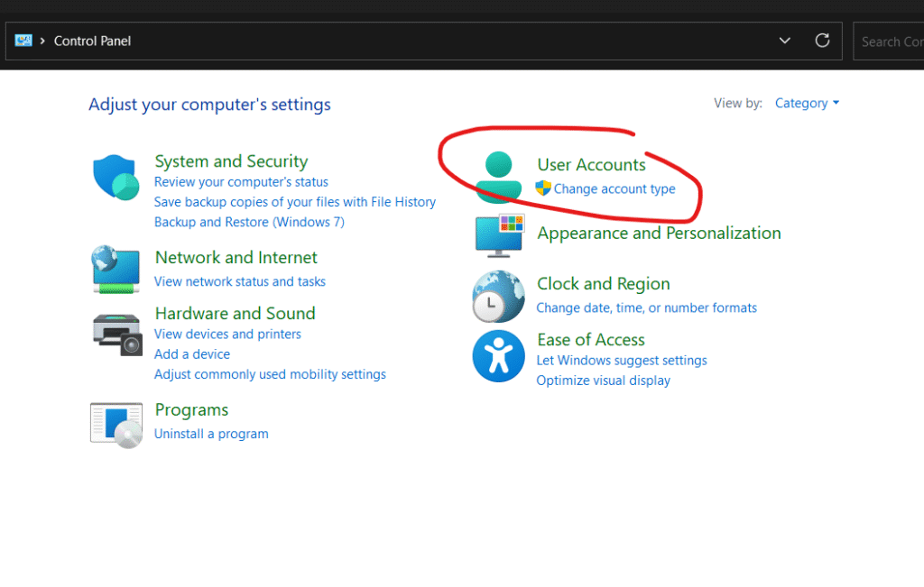
Task: Click the System and Security shield icon
Action: [x=115, y=177]
